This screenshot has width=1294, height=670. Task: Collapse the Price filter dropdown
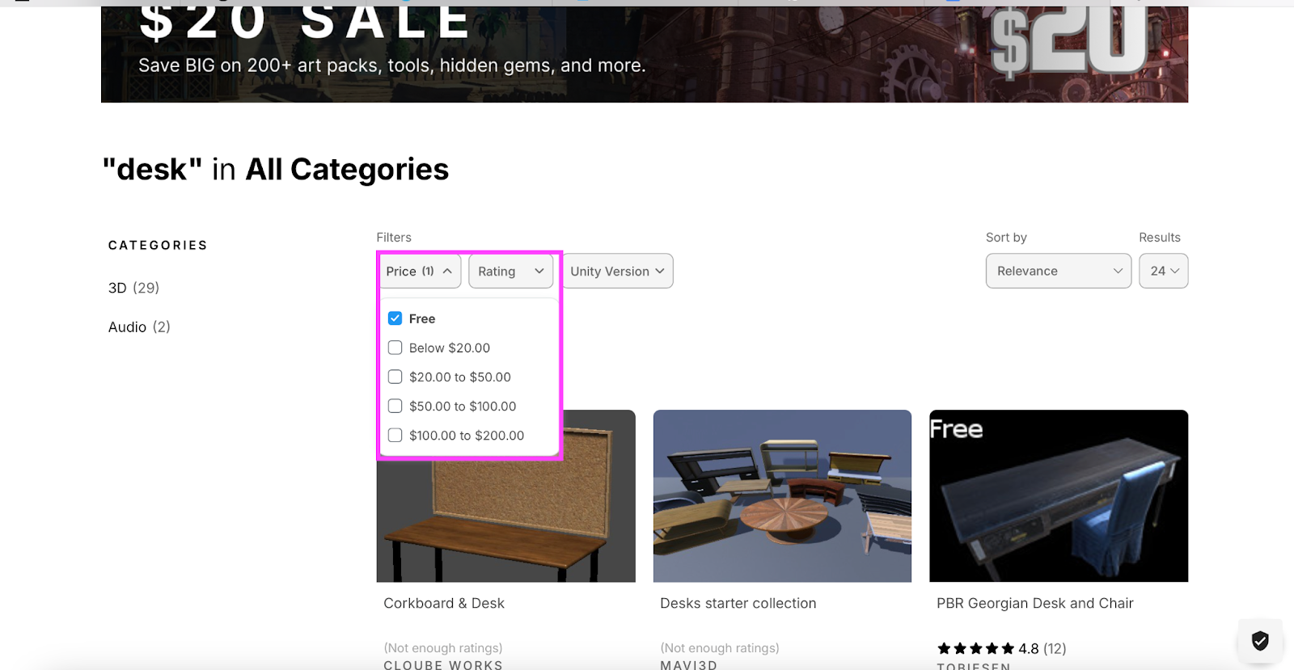click(x=420, y=271)
